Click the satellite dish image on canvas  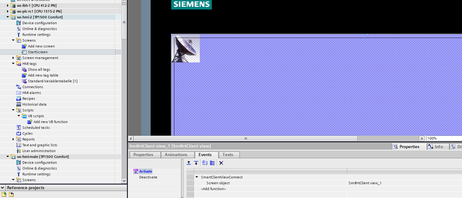pos(186,49)
